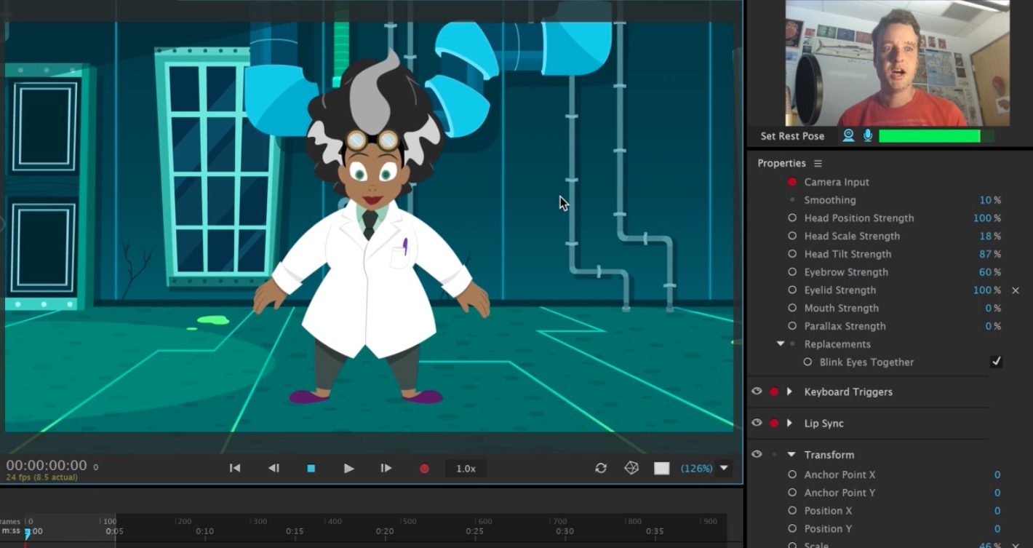Edit the Anchor Point X value

click(x=997, y=474)
